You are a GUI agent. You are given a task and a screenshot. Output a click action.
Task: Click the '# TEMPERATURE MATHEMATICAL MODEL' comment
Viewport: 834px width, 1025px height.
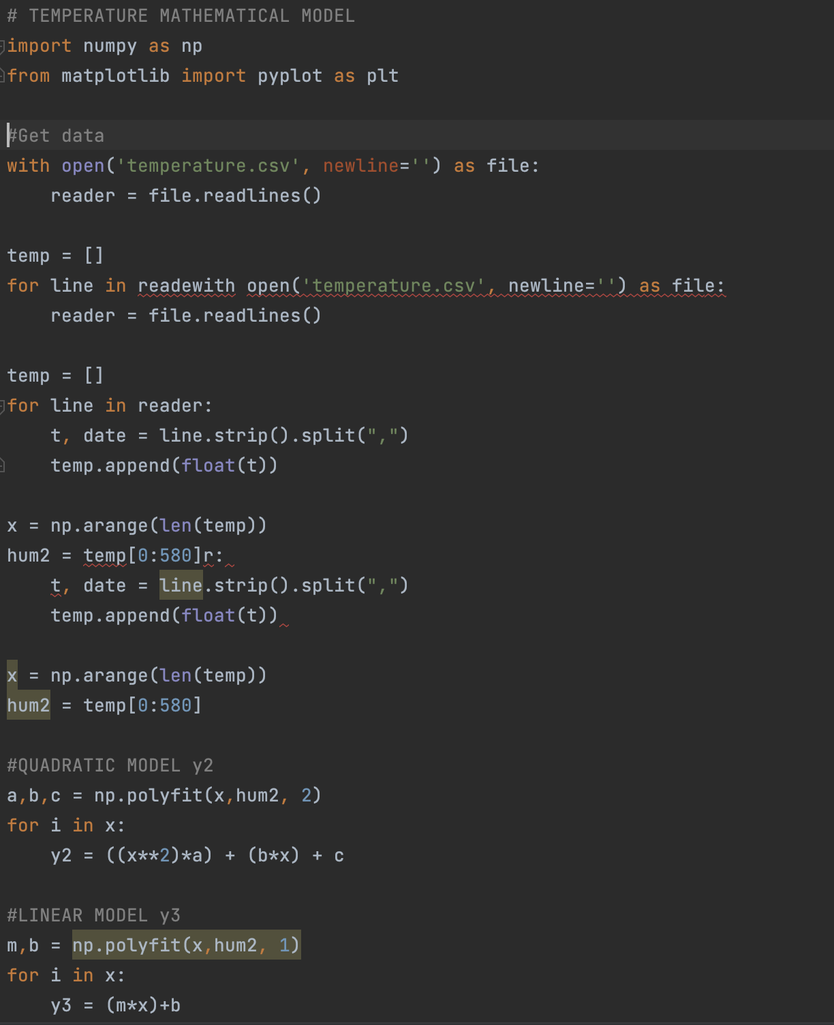(181, 16)
